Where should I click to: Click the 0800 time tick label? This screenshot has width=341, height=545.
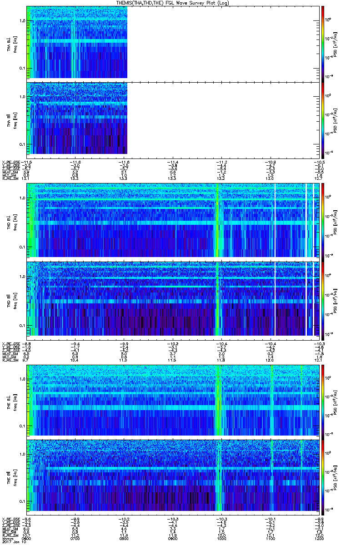click(x=124, y=539)
